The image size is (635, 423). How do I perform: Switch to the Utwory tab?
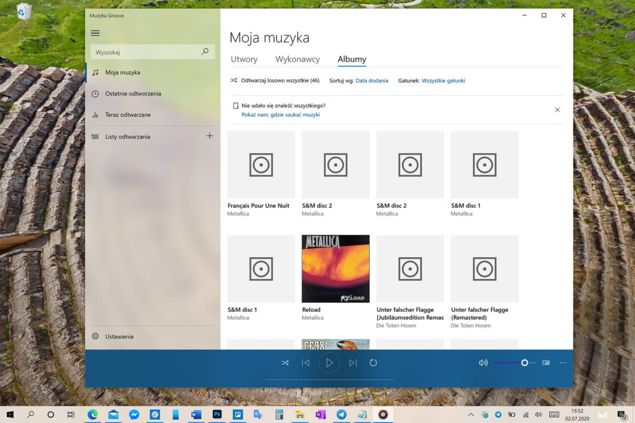pyautogui.click(x=244, y=59)
